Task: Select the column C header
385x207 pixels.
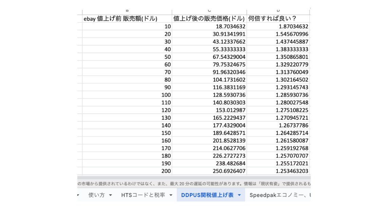Action: point(209,11)
